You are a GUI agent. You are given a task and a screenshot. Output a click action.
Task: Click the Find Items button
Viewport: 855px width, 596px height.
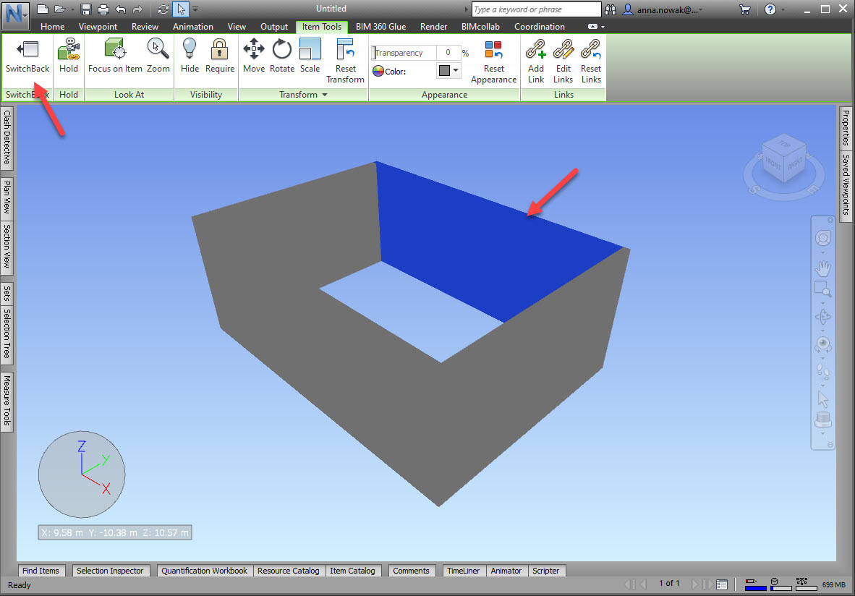click(x=41, y=571)
